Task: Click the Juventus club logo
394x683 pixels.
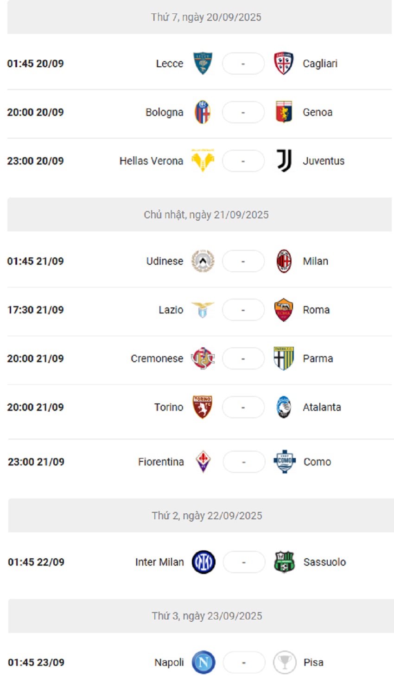Action: (x=284, y=161)
